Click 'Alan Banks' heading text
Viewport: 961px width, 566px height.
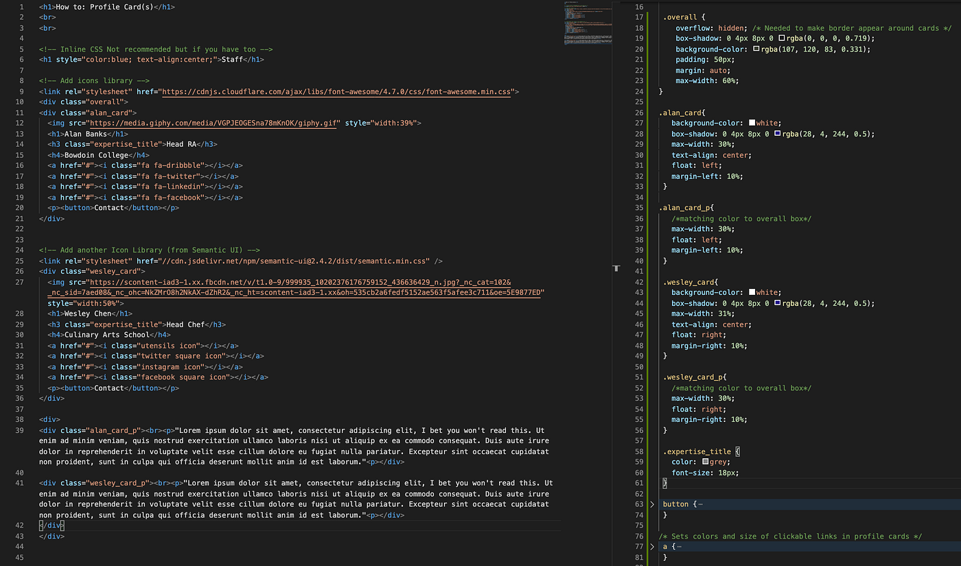(x=86, y=134)
